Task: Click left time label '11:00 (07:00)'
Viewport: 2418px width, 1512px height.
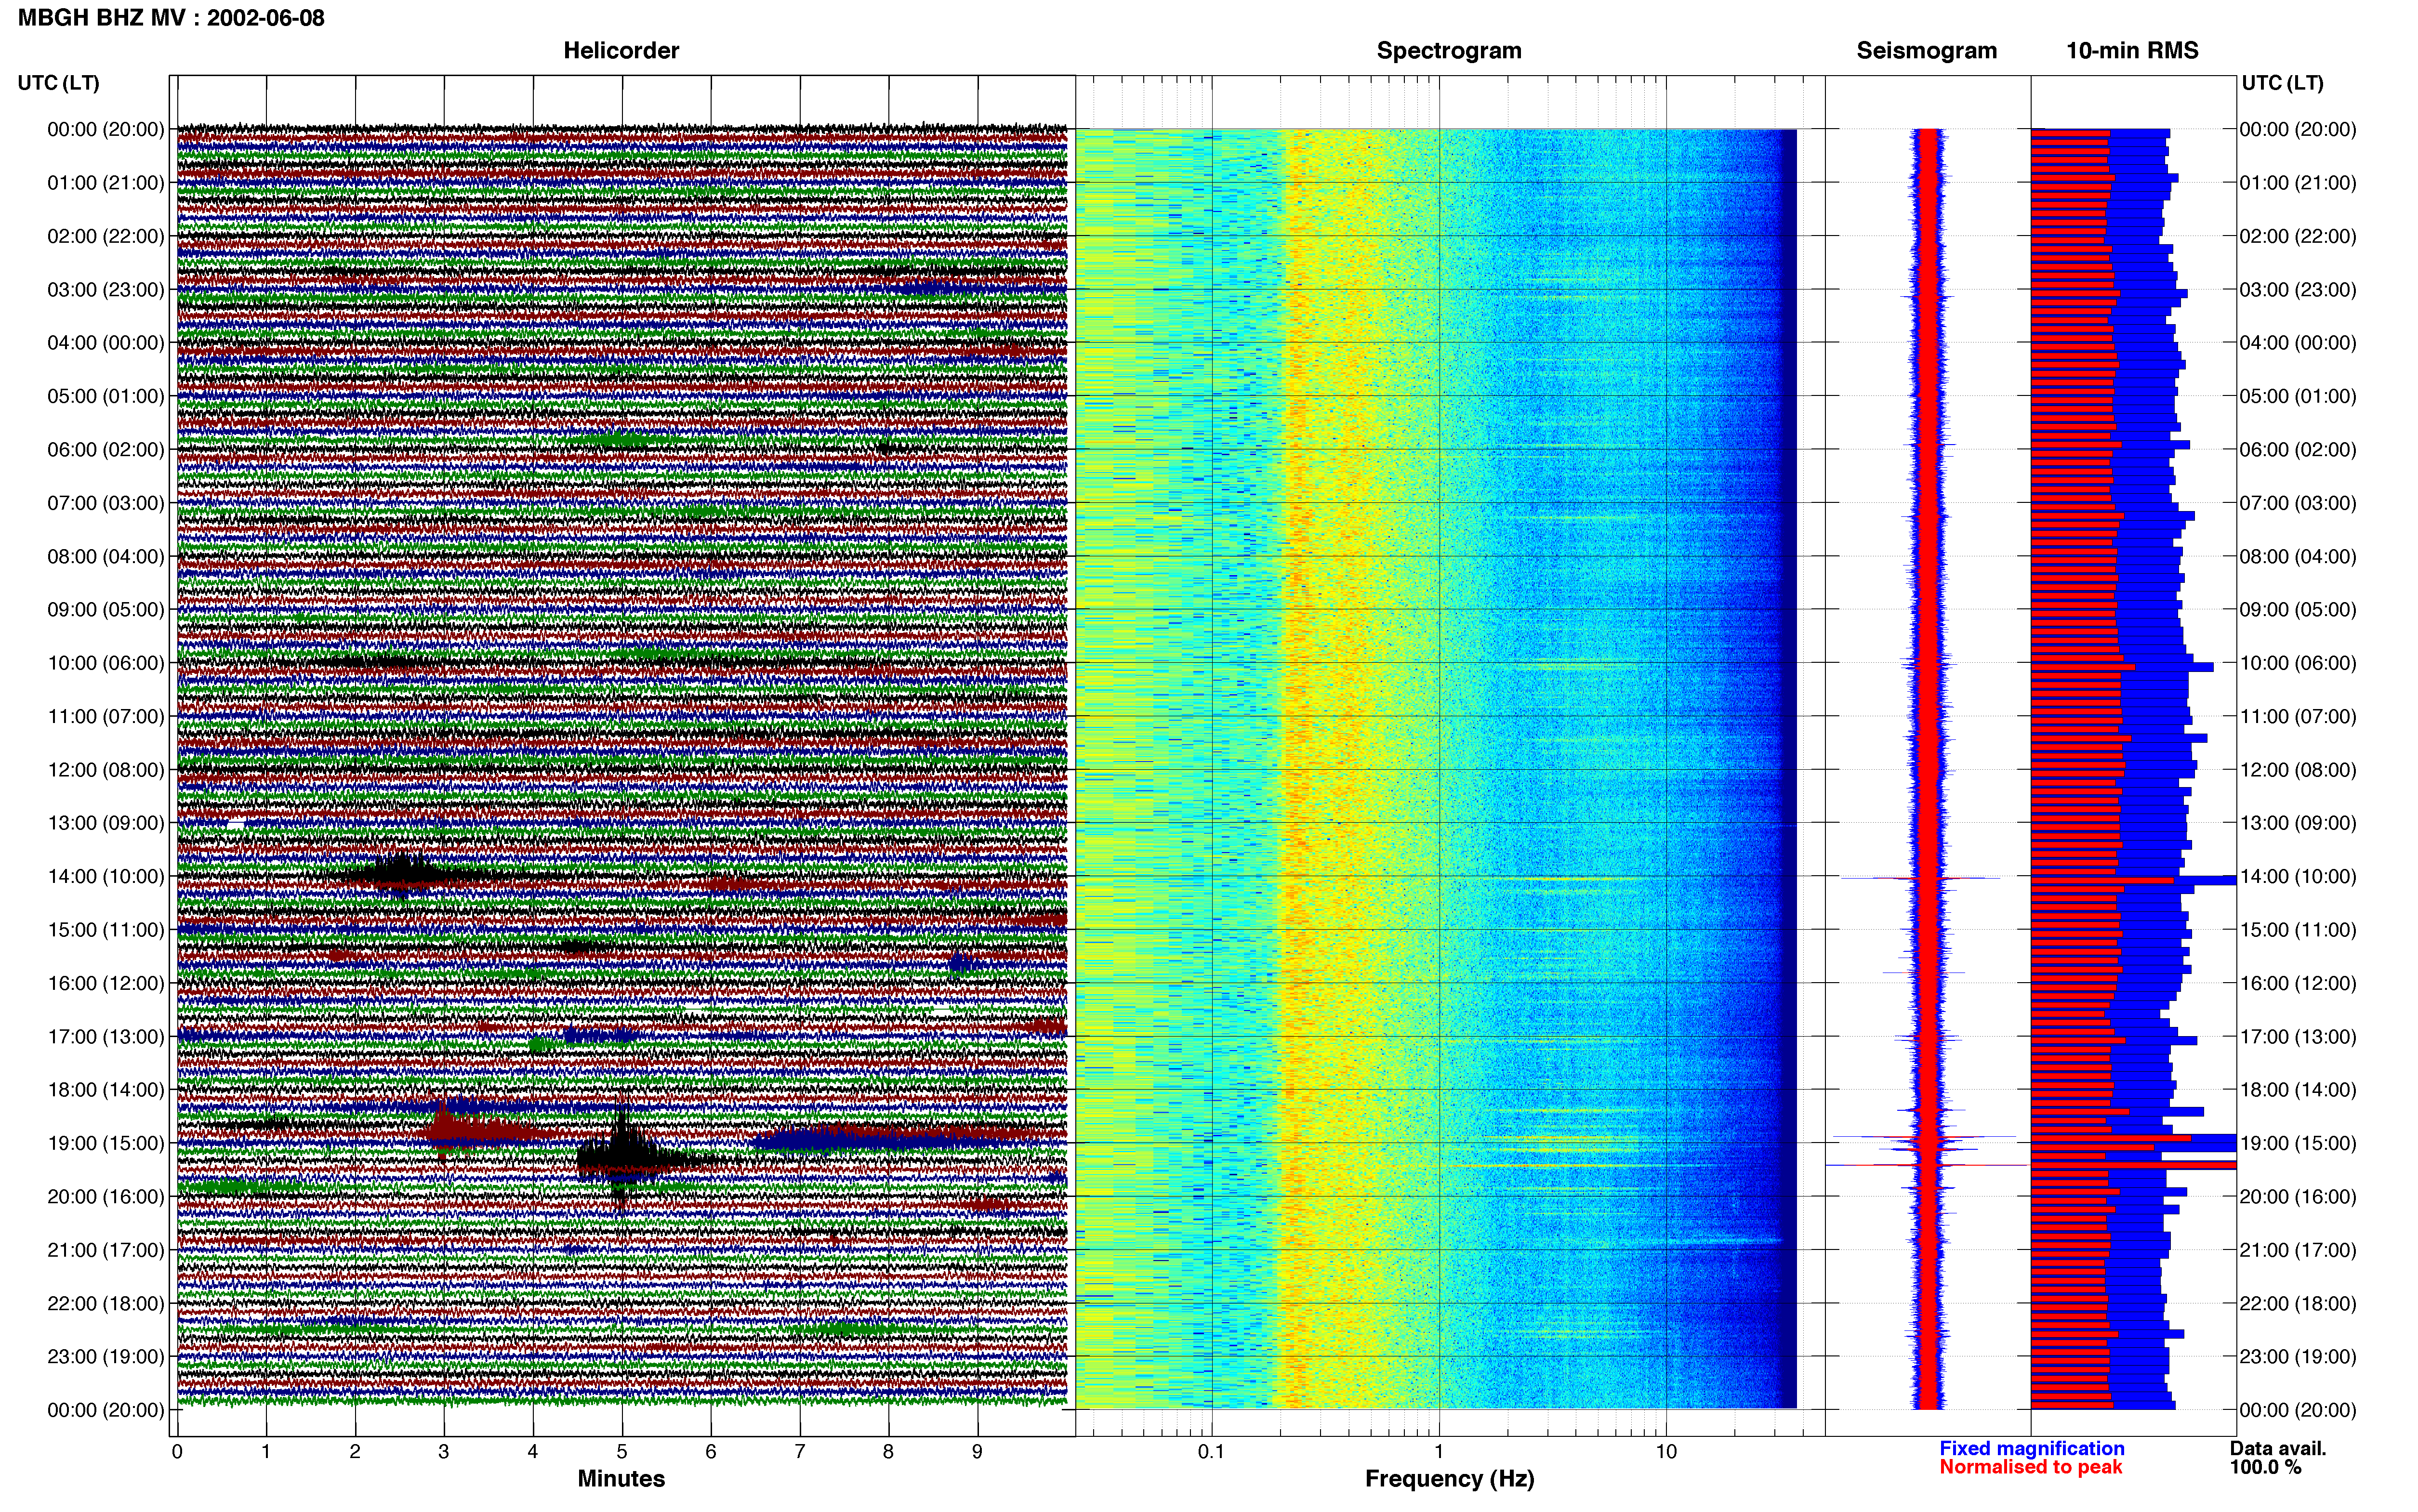Action: coord(106,716)
